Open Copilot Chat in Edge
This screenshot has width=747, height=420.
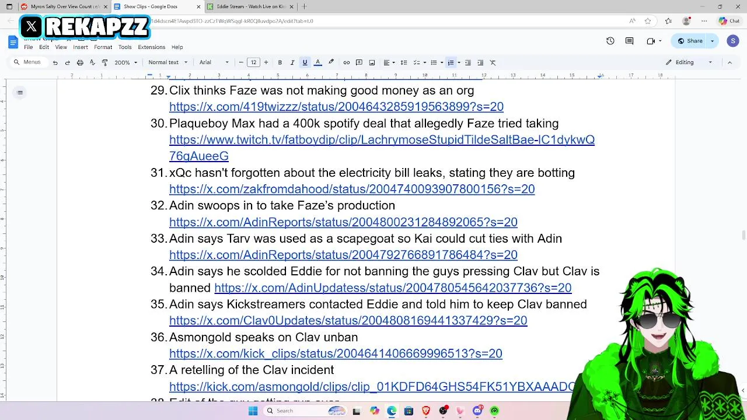click(729, 21)
